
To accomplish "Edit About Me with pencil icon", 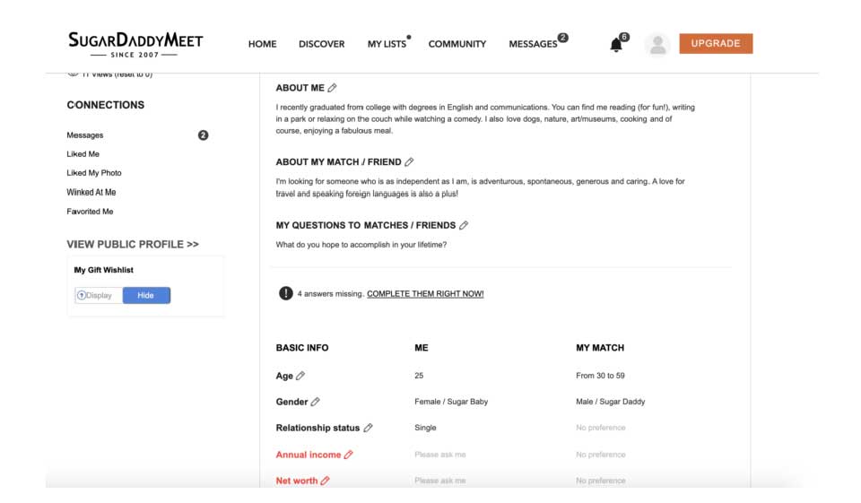I will [332, 88].
